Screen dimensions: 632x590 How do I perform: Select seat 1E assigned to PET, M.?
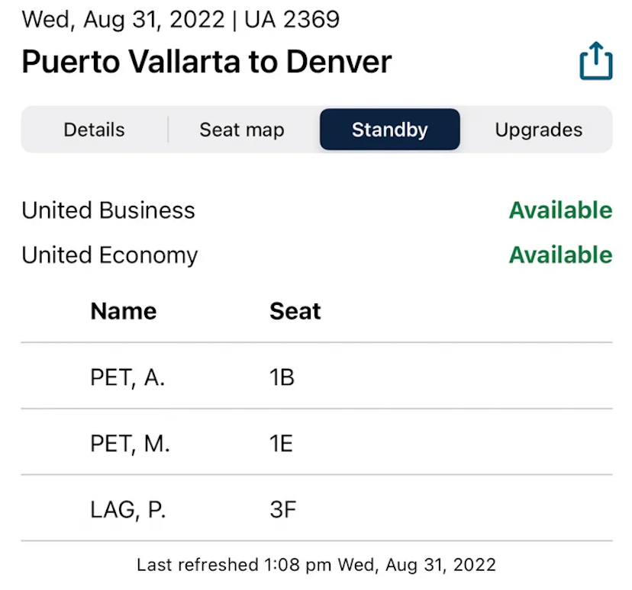(x=281, y=443)
